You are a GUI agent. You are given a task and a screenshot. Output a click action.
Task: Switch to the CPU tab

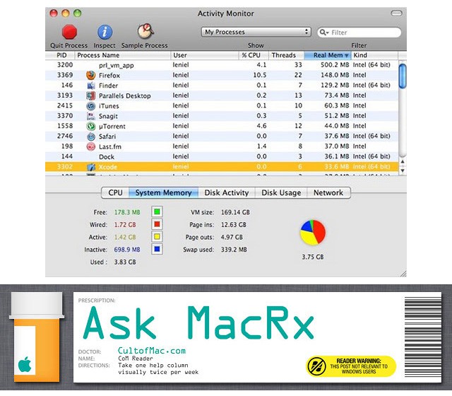coord(114,192)
